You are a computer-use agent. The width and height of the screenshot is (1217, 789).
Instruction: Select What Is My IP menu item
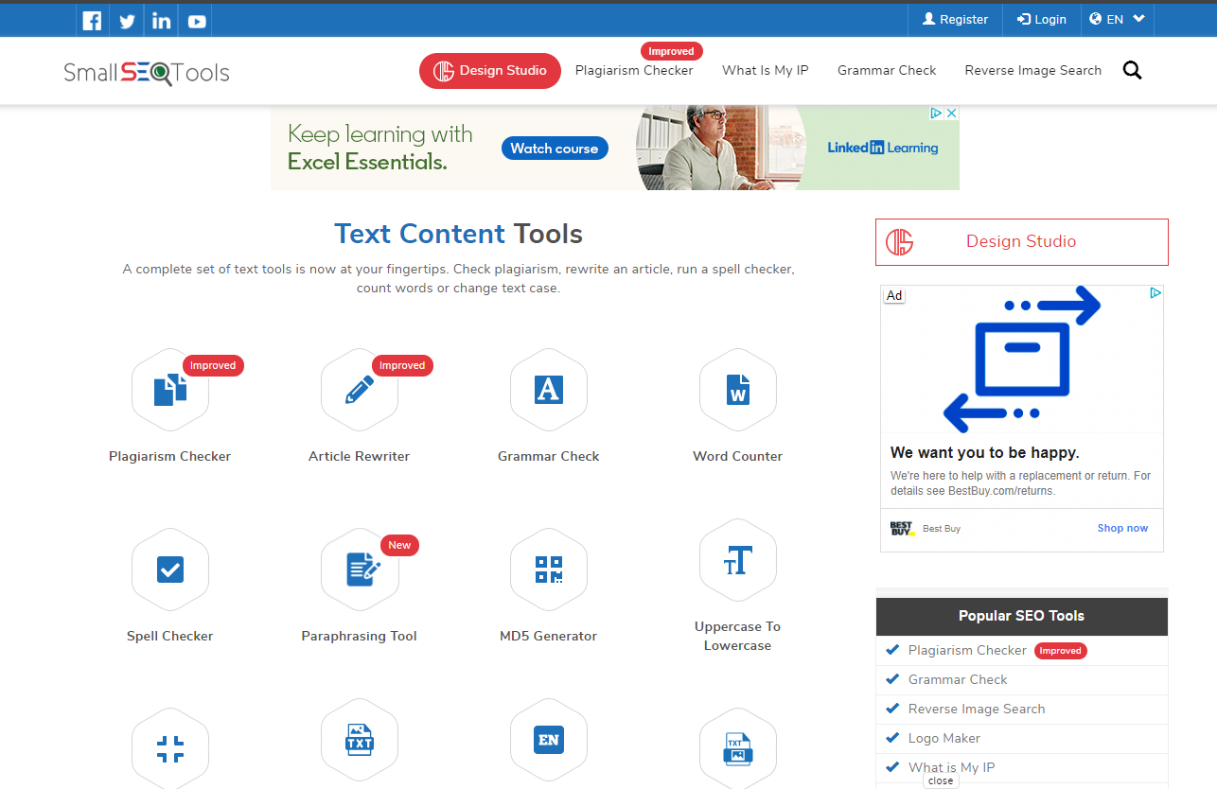[x=766, y=70]
